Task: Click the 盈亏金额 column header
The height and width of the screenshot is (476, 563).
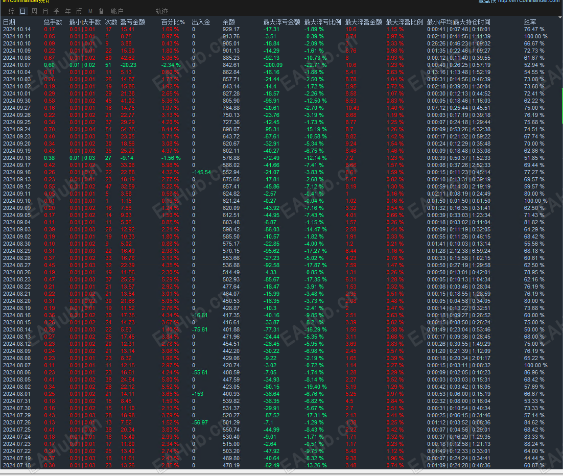Action: tap(132, 22)
